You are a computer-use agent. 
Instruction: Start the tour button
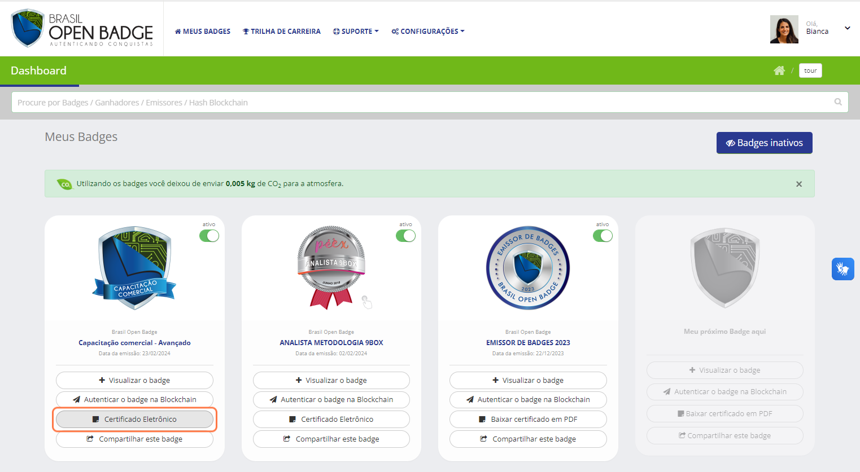click(810, 70)
